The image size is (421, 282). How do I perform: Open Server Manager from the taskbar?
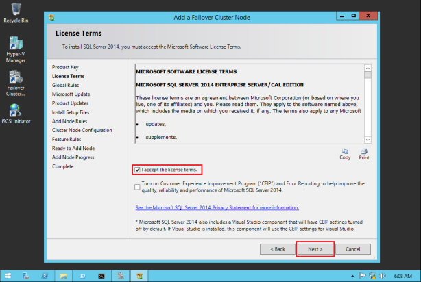(x=26, y=276)
